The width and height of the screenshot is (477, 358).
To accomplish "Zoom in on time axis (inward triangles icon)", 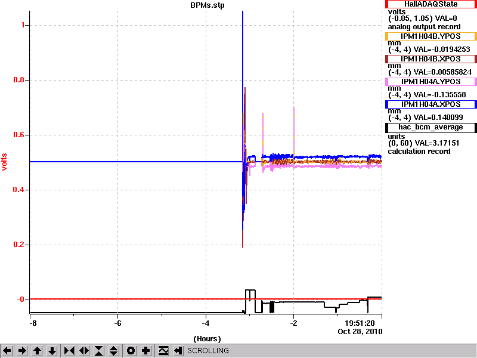I will (69, 351).
